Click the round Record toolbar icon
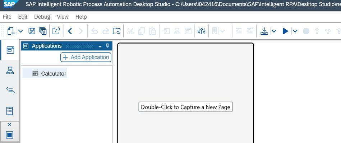 point(306,31)
